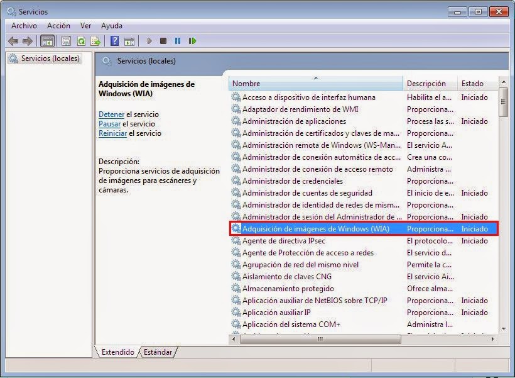Click gear icon of Acceso a dispositivo de interfaz humana
The width and height of the screenshot is (515, 378).
[x=236, y=97]
